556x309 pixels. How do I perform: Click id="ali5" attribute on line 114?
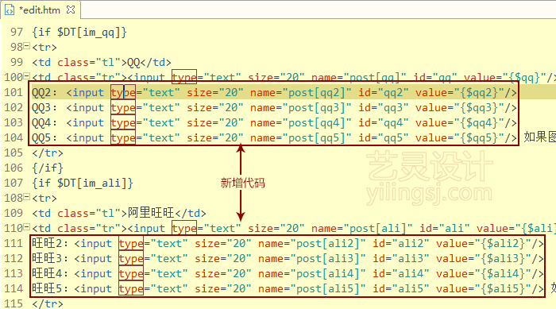point(401,289)
